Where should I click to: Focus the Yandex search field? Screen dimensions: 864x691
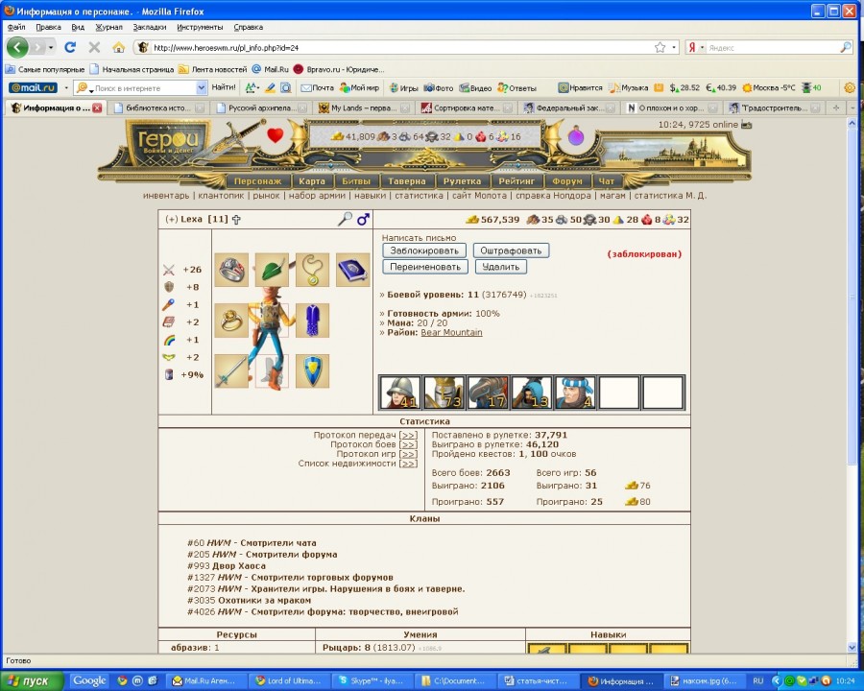click(773, 48)
